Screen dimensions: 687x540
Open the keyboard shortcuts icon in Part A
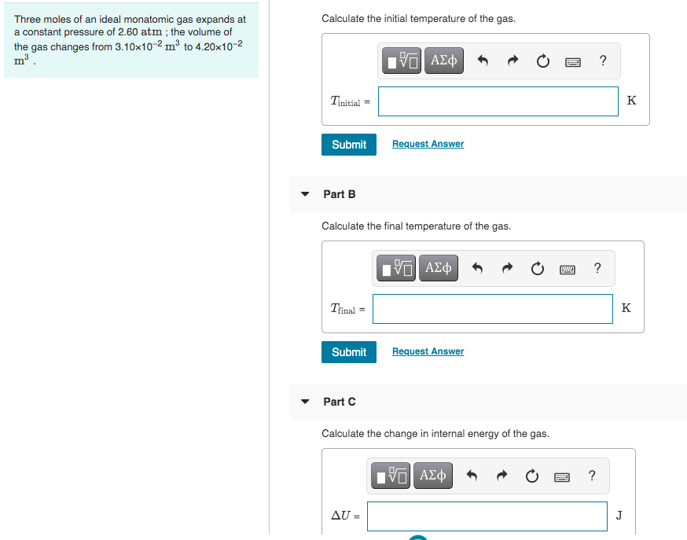pos(573,61)
